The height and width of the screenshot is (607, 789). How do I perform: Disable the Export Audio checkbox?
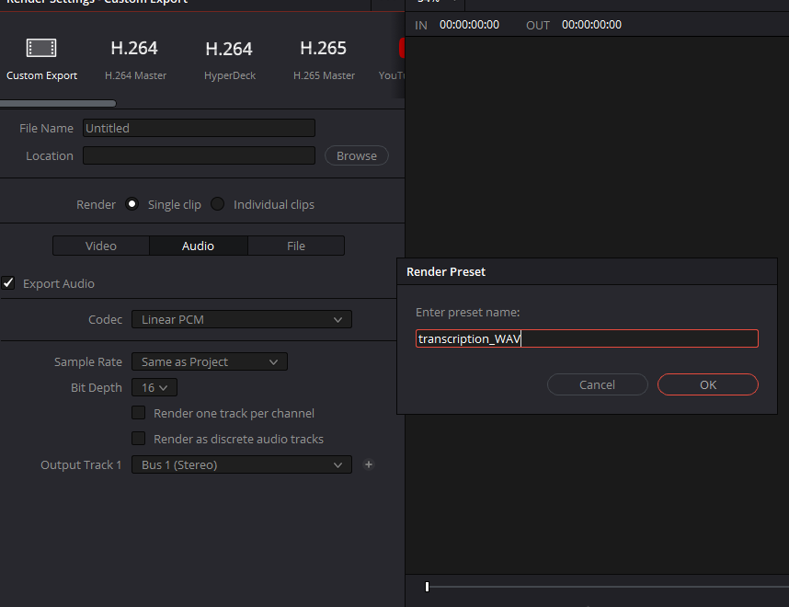point(8,283)
